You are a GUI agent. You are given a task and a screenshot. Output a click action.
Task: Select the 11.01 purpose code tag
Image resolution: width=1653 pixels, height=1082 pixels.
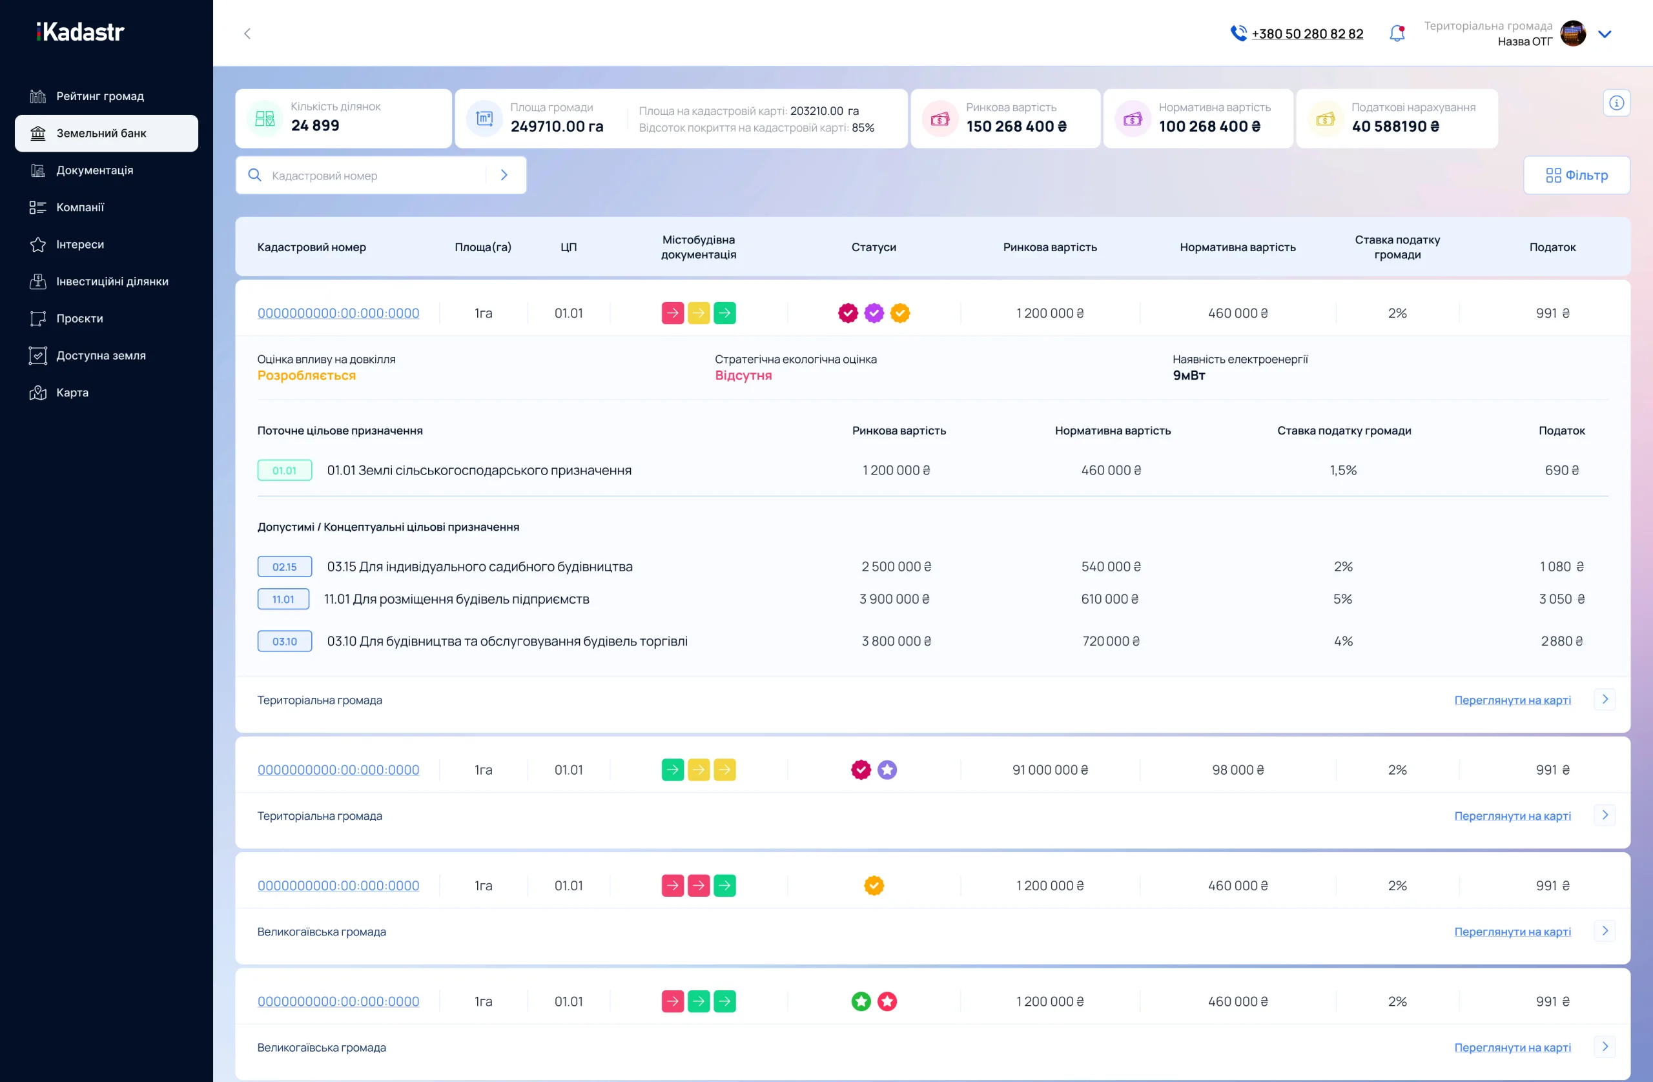[283, 598]
